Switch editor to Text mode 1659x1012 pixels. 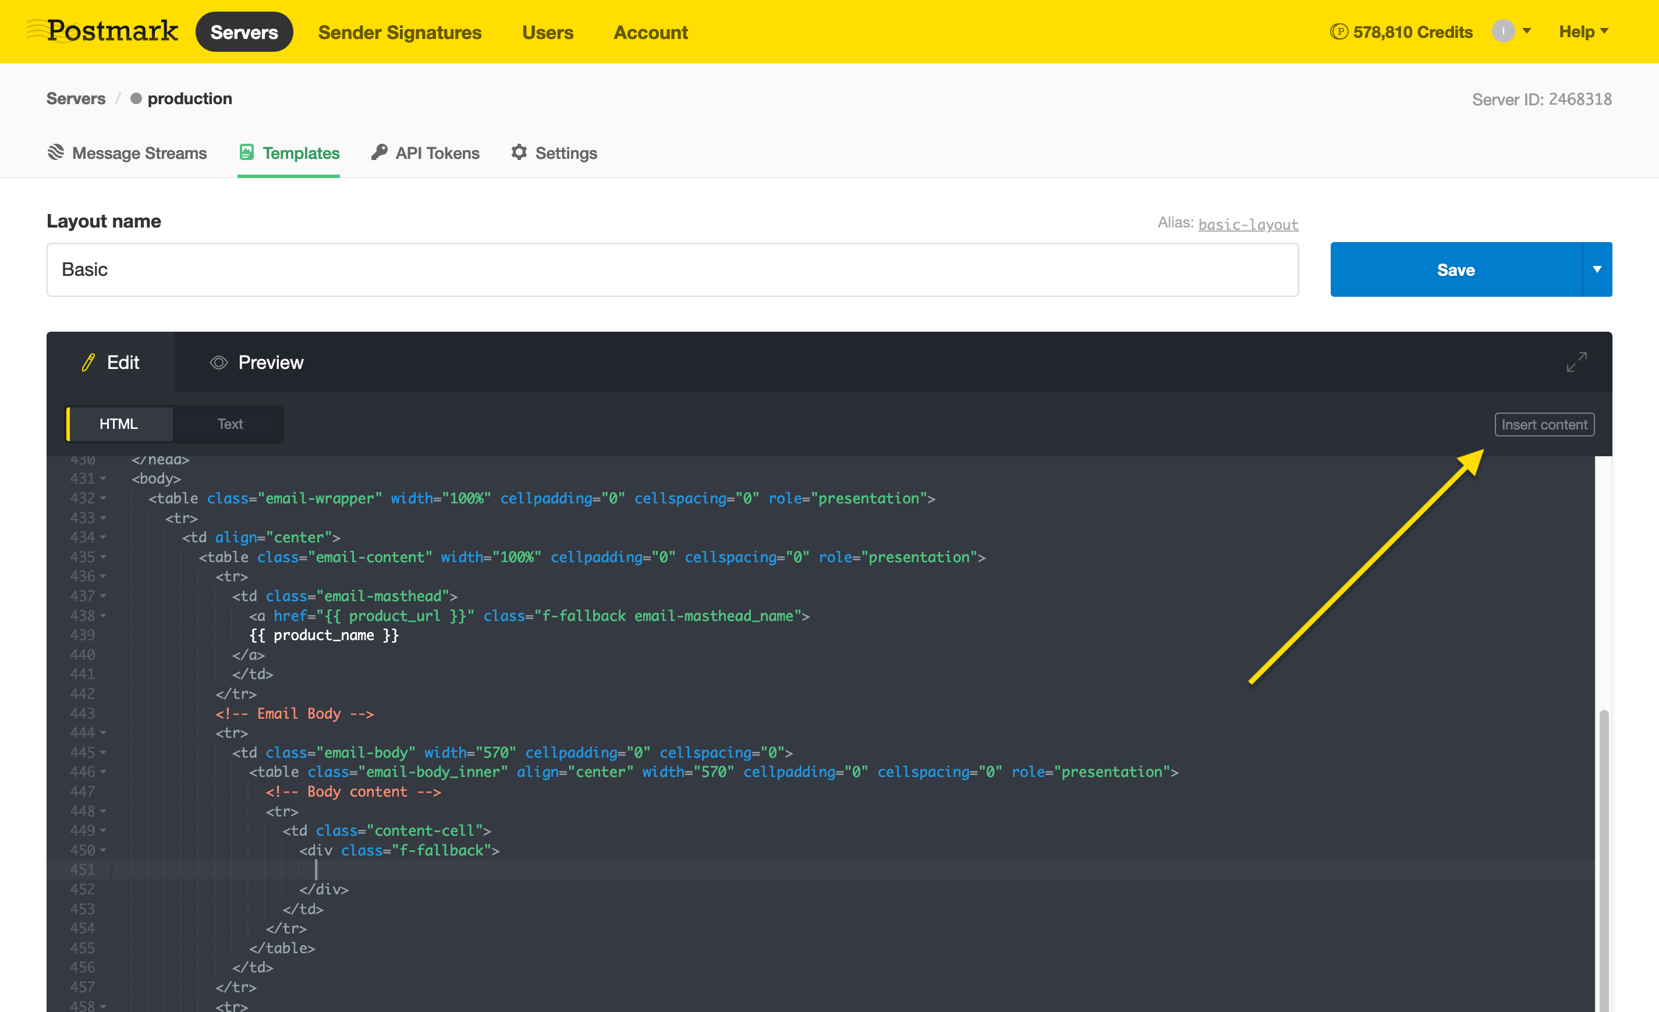point(229,424)
